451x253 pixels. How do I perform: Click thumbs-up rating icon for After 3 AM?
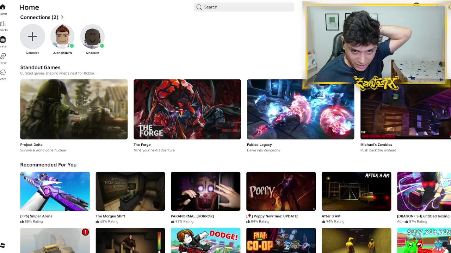click(x=323, y=222)
